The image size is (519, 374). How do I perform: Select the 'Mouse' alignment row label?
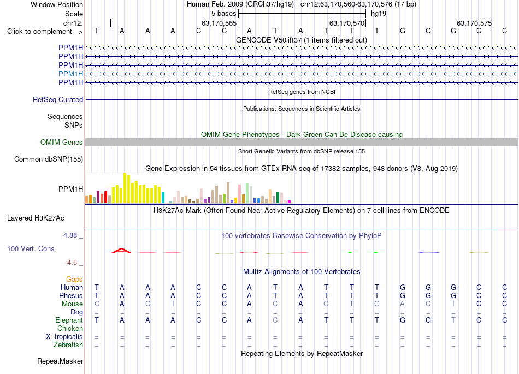pyautogui.click(x=73, y=304)
